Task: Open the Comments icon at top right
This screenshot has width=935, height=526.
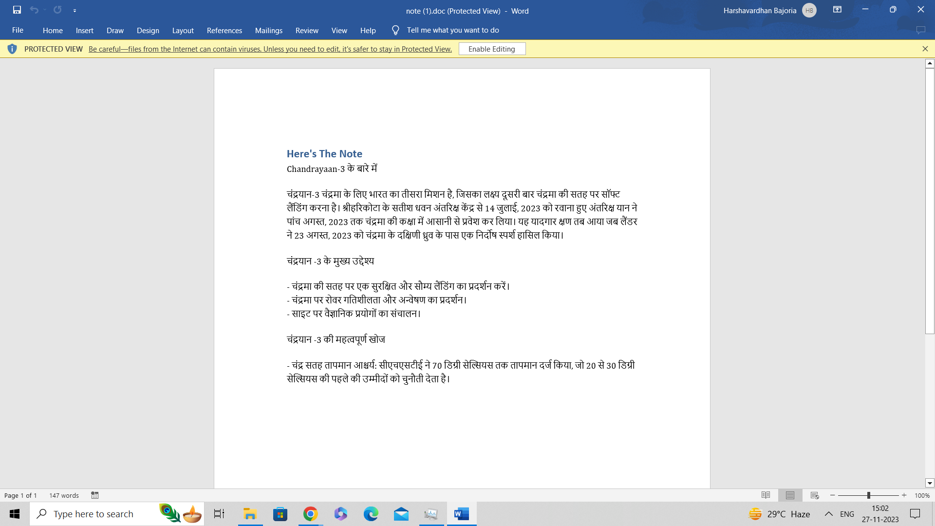Action: click(x=920, y=30)
